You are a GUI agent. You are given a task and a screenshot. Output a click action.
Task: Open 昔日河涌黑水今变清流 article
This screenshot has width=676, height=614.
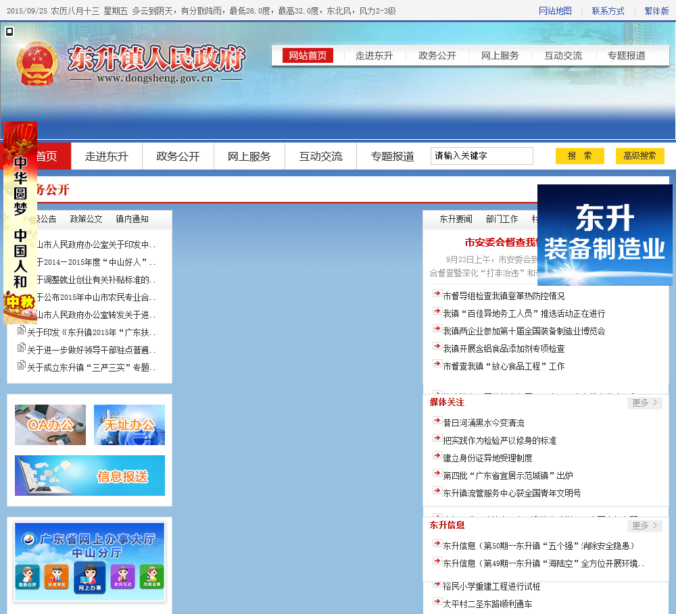484,423
